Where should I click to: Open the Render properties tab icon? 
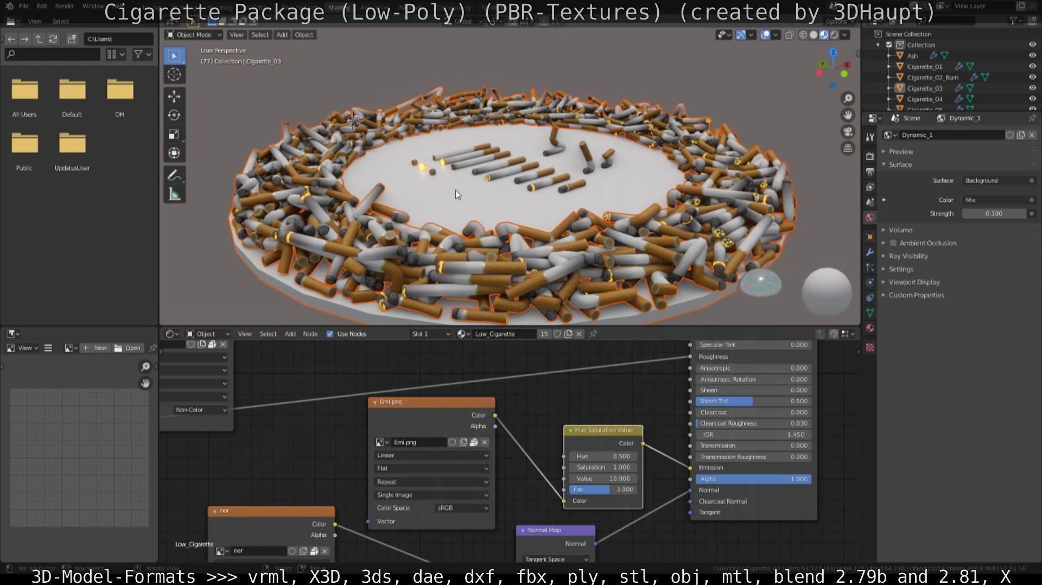[x=870, y=156]
